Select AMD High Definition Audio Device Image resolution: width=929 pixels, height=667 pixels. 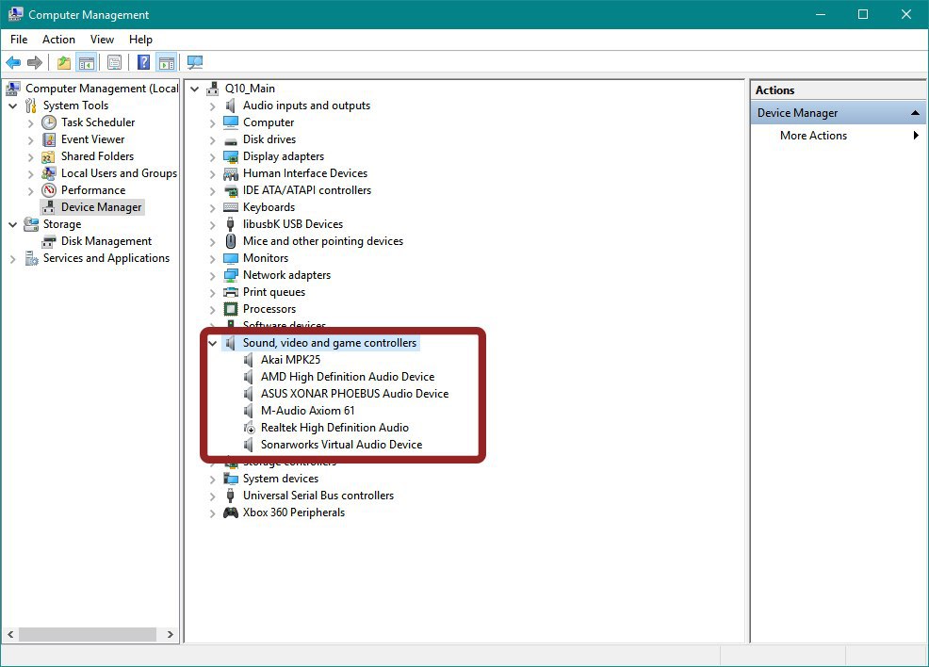[x=348, y=377]
